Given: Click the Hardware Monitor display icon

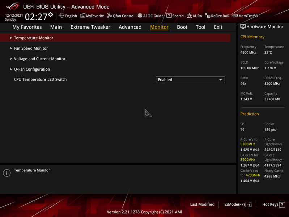Looking at the screenshot, I should coord(243,26).
